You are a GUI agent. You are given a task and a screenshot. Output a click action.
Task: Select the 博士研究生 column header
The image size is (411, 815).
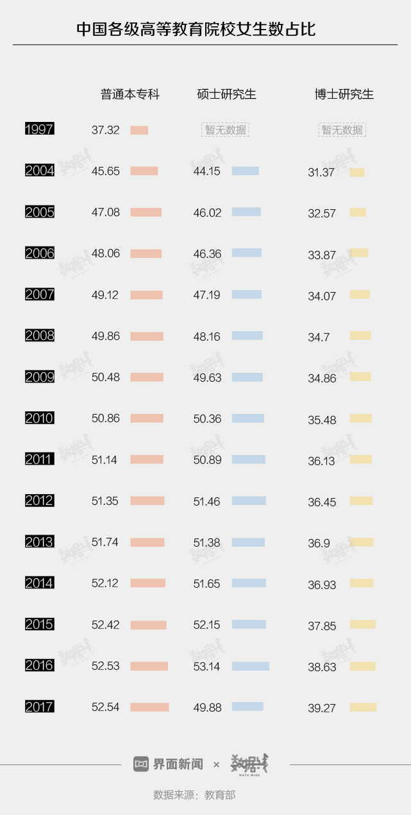pos(344,94)
